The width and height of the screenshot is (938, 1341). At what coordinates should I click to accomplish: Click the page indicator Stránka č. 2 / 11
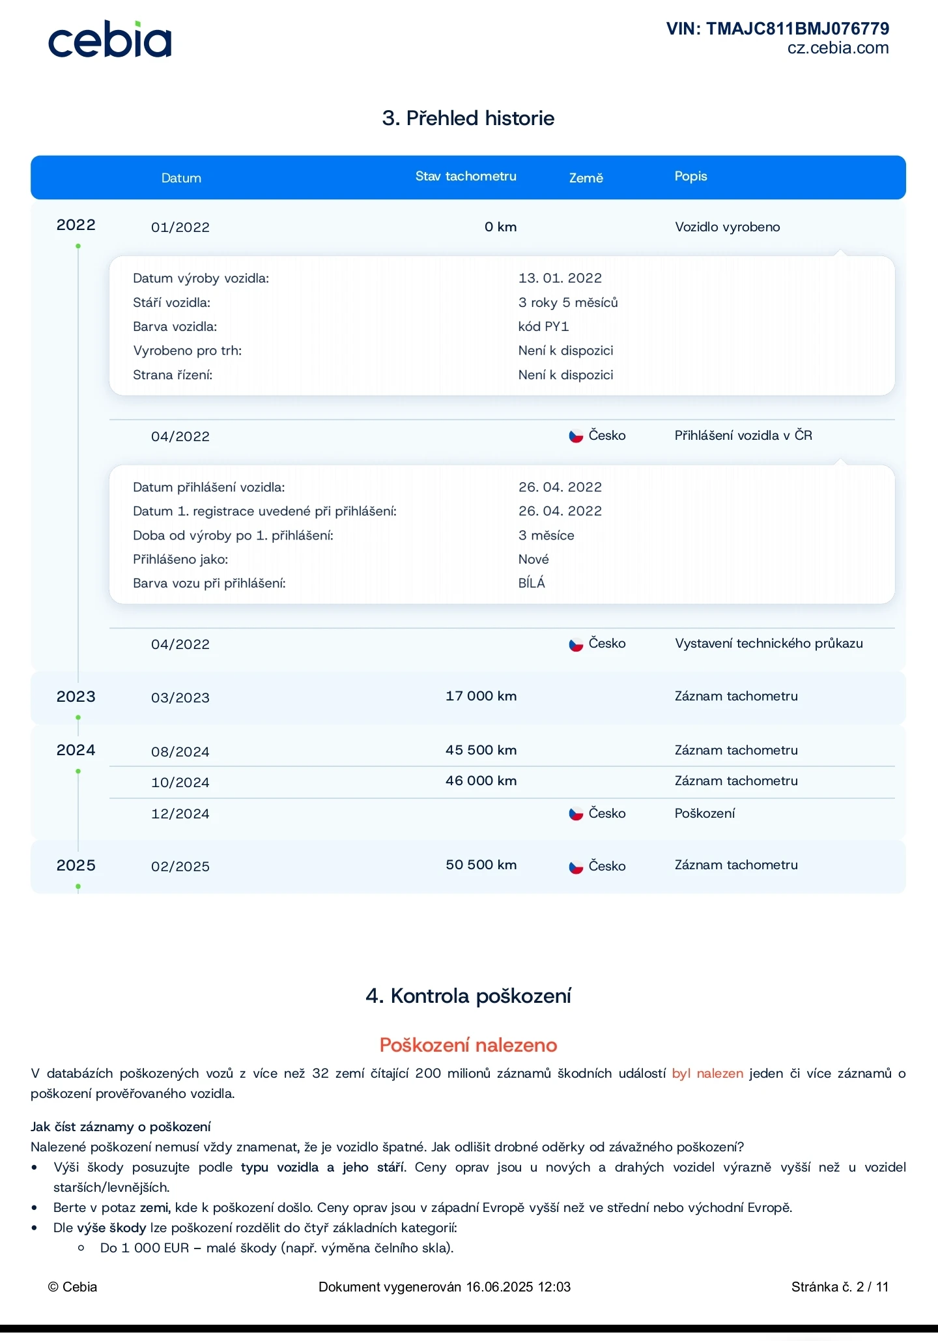click(840, 1287)
